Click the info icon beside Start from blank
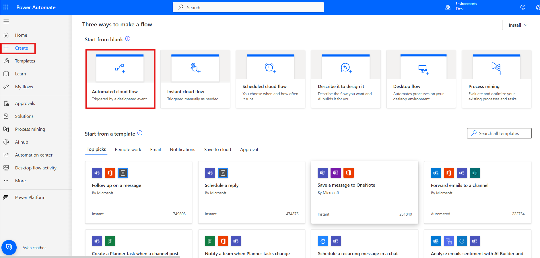 [x=128, y=39]
